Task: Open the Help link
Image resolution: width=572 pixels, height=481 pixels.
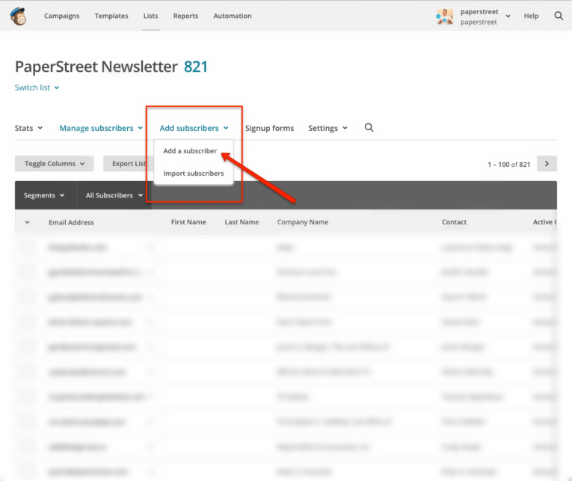Action: [531, 16]
